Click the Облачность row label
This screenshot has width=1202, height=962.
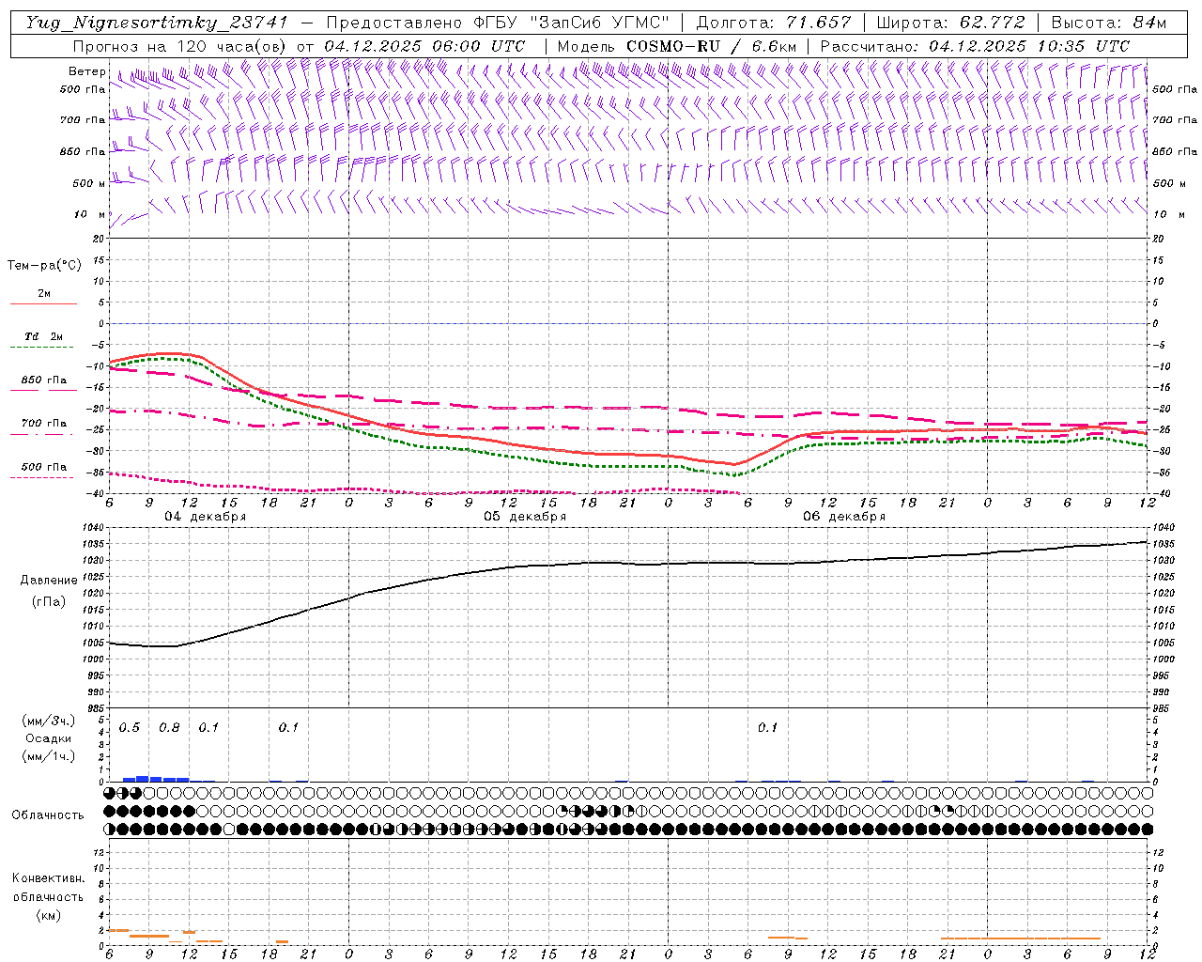(x=48, y=815)
